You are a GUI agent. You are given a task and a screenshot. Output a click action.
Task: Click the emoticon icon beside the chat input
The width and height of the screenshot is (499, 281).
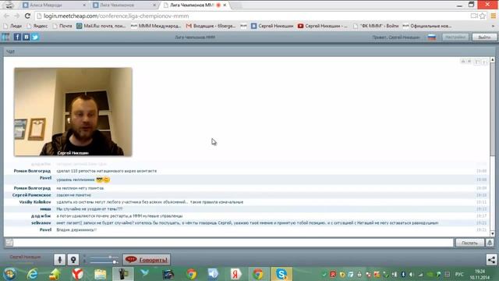coord(9,243)
